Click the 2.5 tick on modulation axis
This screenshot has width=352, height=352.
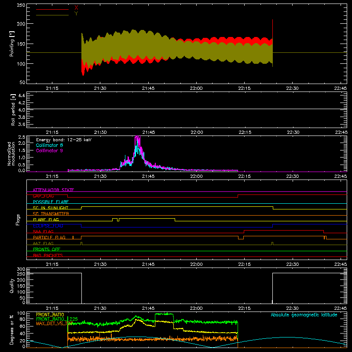pyautogui.click(x=22, y=137)
